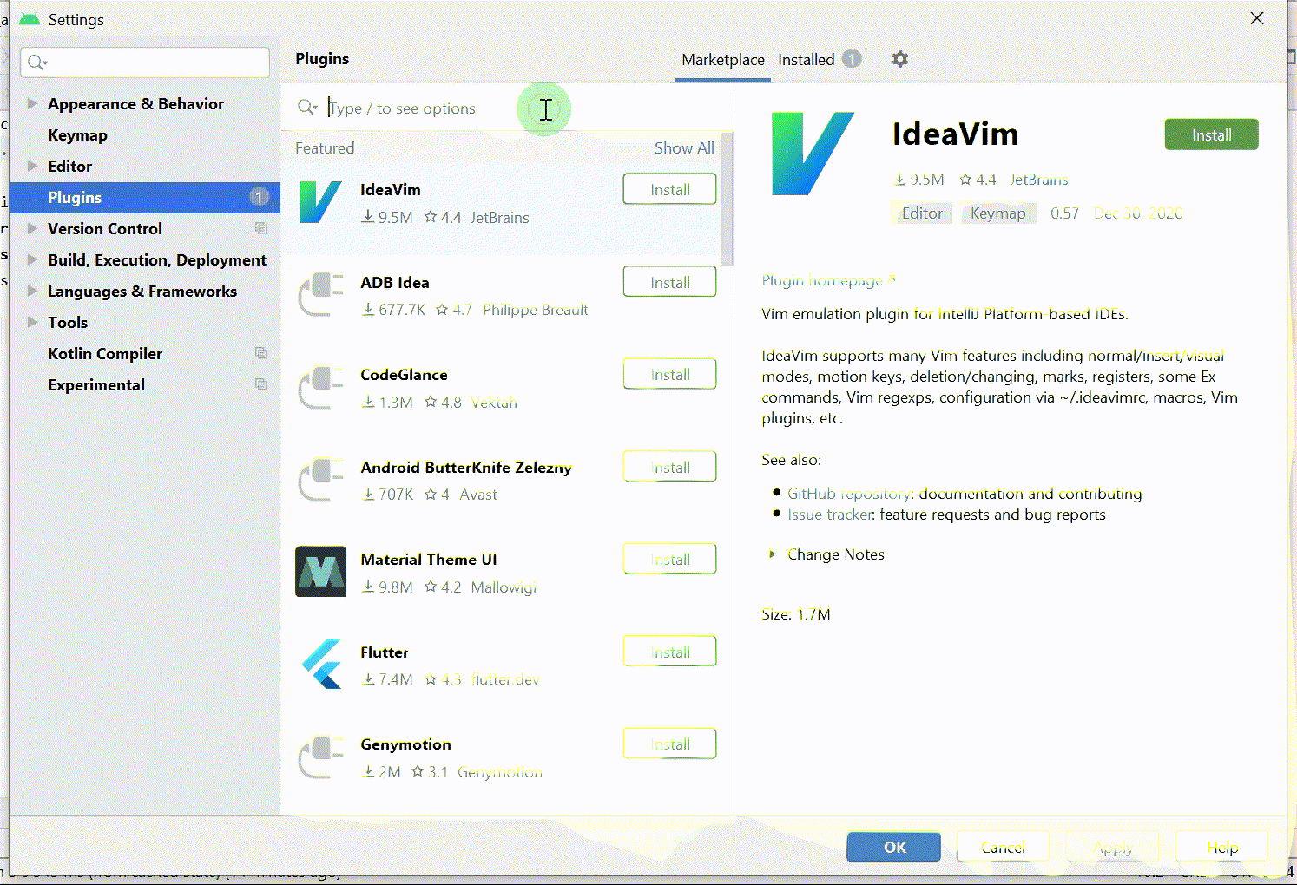This screenshot has height=885, width=1297.
Task: Expand the Version Control section
Action: click(x=32, y=228)
